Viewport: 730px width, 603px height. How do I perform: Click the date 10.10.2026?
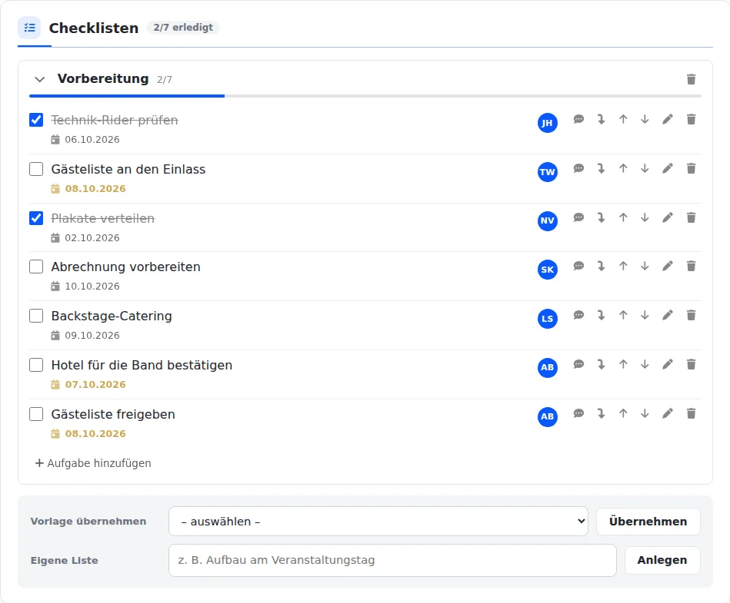(x=92, y=287)
